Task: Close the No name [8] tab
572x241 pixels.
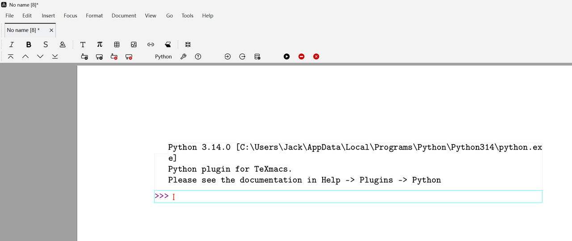Action: click(51, 30)
